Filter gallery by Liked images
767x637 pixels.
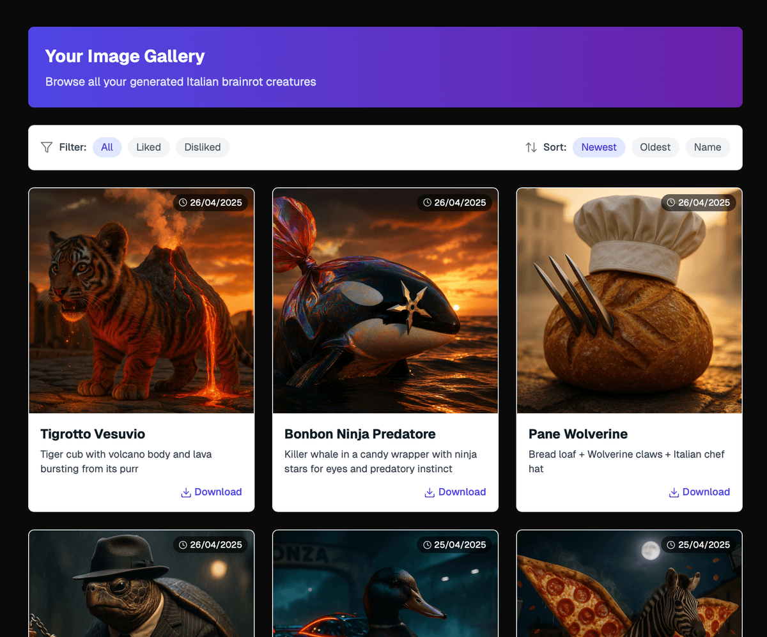(148, 148)
